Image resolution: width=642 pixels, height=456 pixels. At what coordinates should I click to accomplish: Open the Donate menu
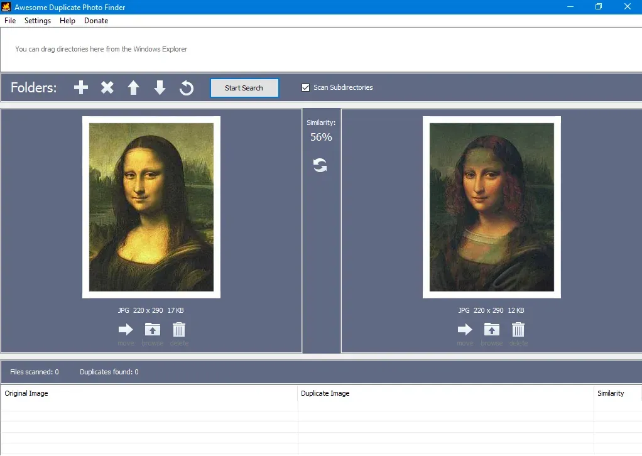click(95, 20)
